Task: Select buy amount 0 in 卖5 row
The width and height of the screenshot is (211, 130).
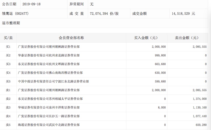Action: [x=165, y=125]
